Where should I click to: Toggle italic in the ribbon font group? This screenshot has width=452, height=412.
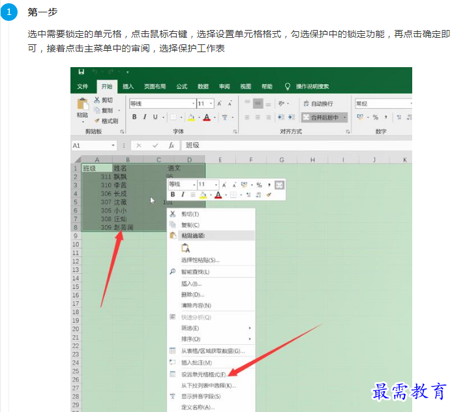coord(145,117)
